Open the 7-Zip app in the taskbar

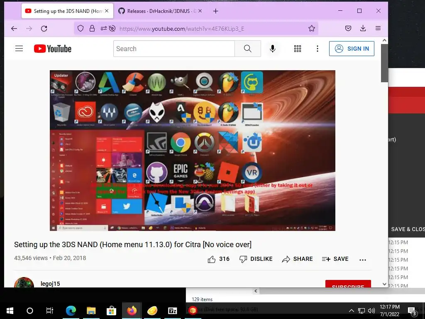pyautogui.click(x=172, y=311)
